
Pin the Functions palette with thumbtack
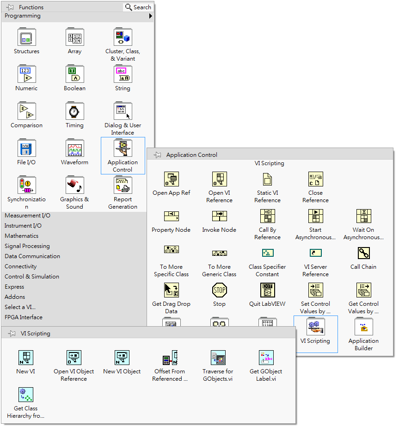coord(10,7)
